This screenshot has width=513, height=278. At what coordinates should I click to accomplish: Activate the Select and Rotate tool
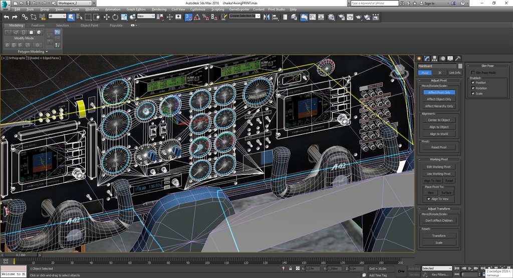tap(115, 17)
